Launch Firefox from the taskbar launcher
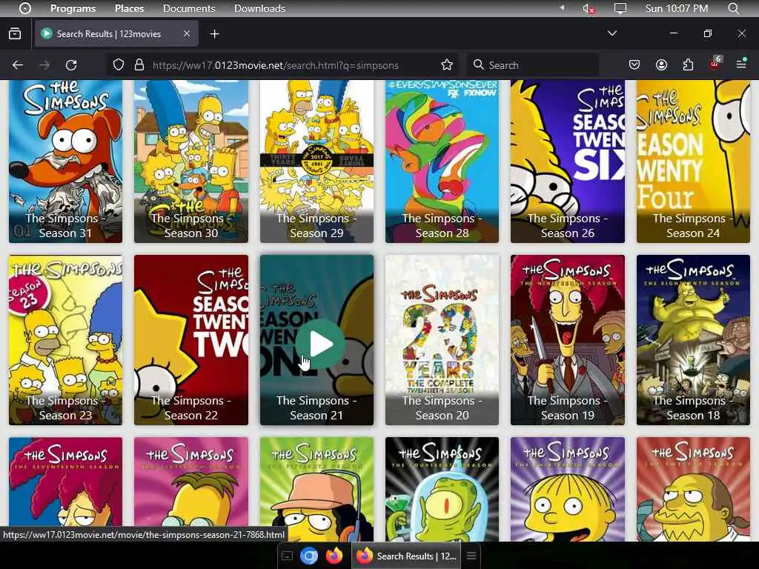The width and height of the screenshot is (759, 569). (334, 556)
